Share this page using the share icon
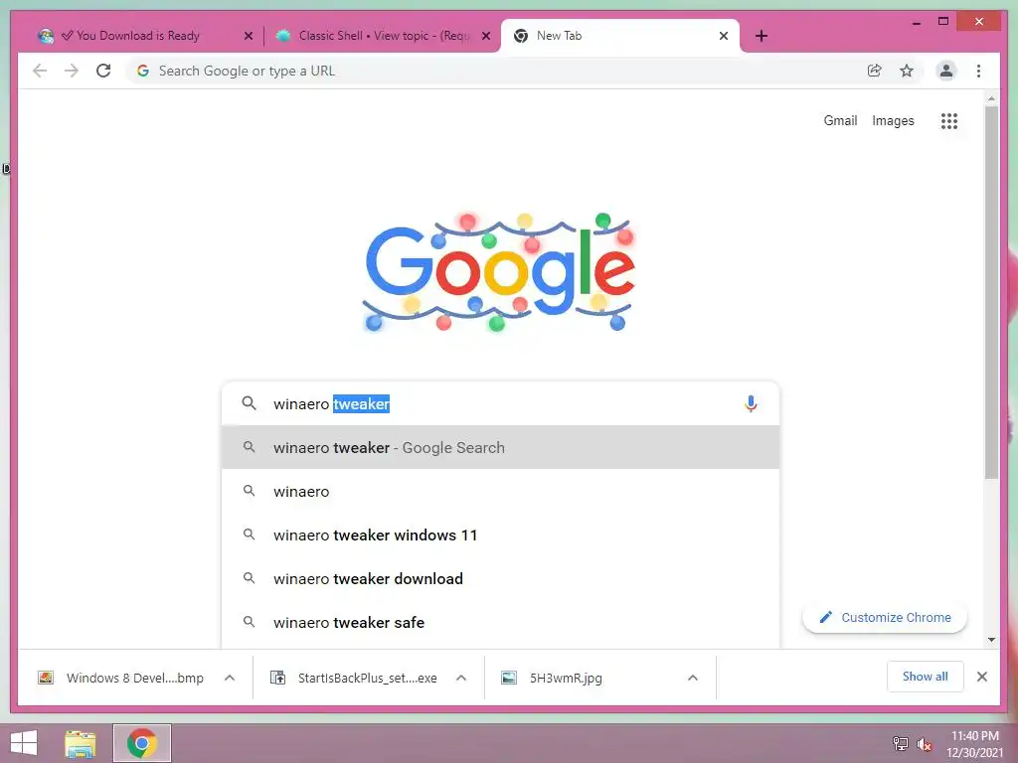 pos(875,71)
